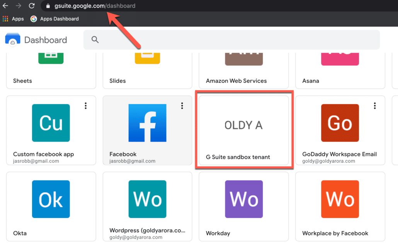
Task: Open the Slides app card
Action: click(x=148, y=71)
